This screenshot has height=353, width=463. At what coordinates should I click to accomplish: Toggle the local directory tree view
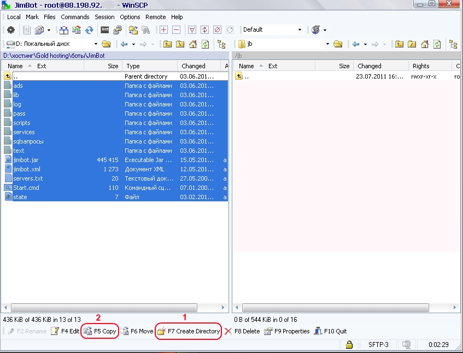click(x=221, y=44)
